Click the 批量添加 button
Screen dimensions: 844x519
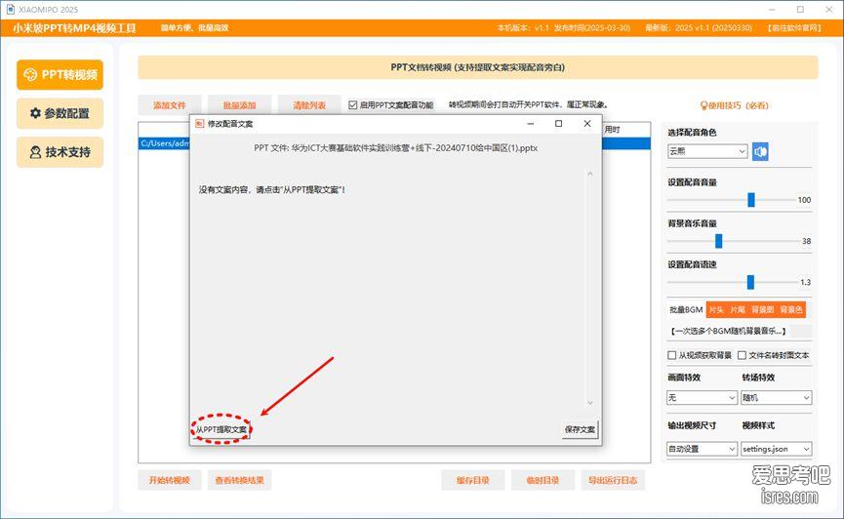239,105
